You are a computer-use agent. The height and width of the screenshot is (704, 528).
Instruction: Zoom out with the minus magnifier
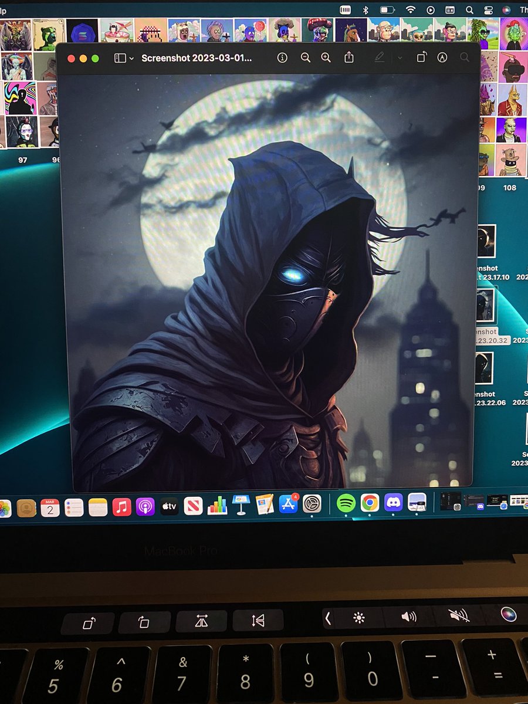tap(305, 57)
